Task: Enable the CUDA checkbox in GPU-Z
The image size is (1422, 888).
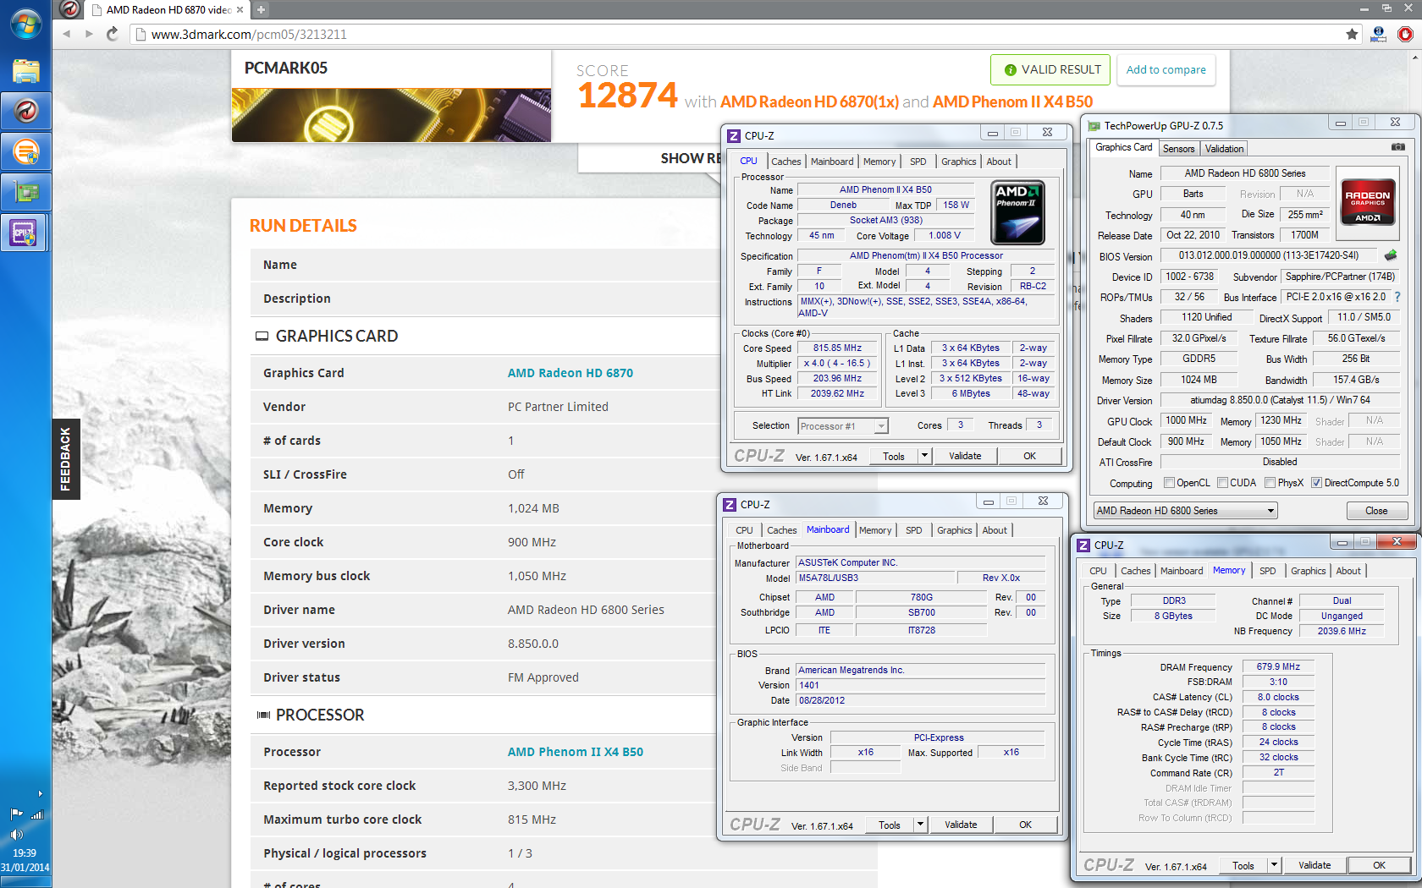Action: 1222,483
